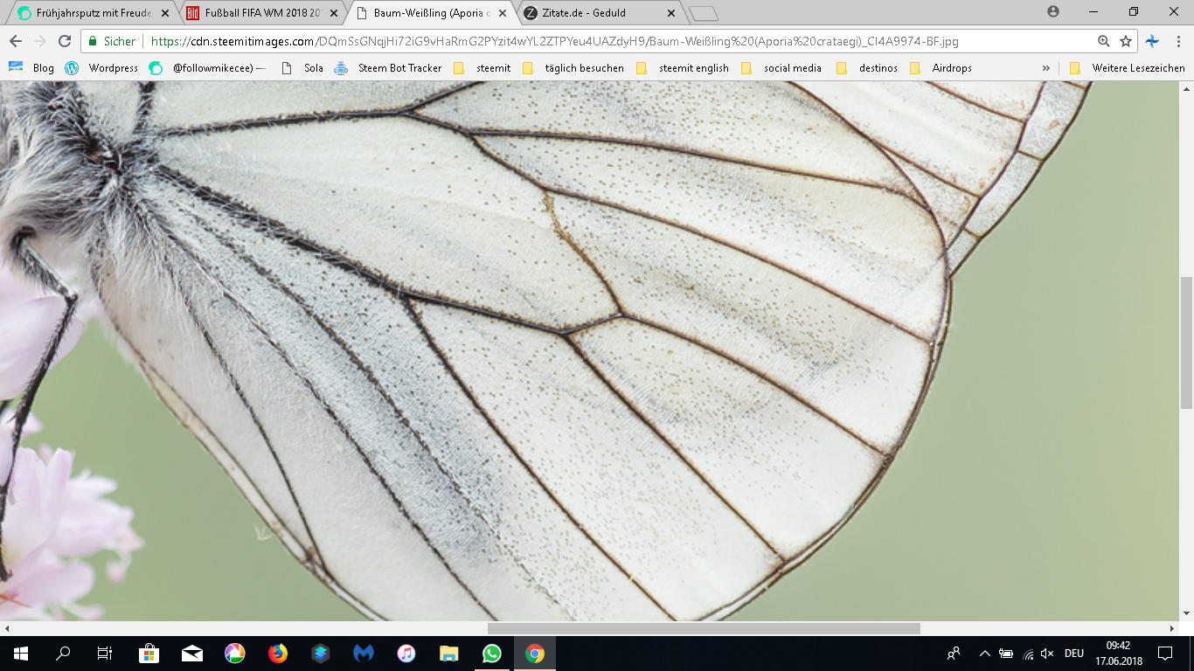The height and width of the screenshot is (671, 1194).
Task: Open the Weitere Lesezeichen folder
Action: (1127, 67)
